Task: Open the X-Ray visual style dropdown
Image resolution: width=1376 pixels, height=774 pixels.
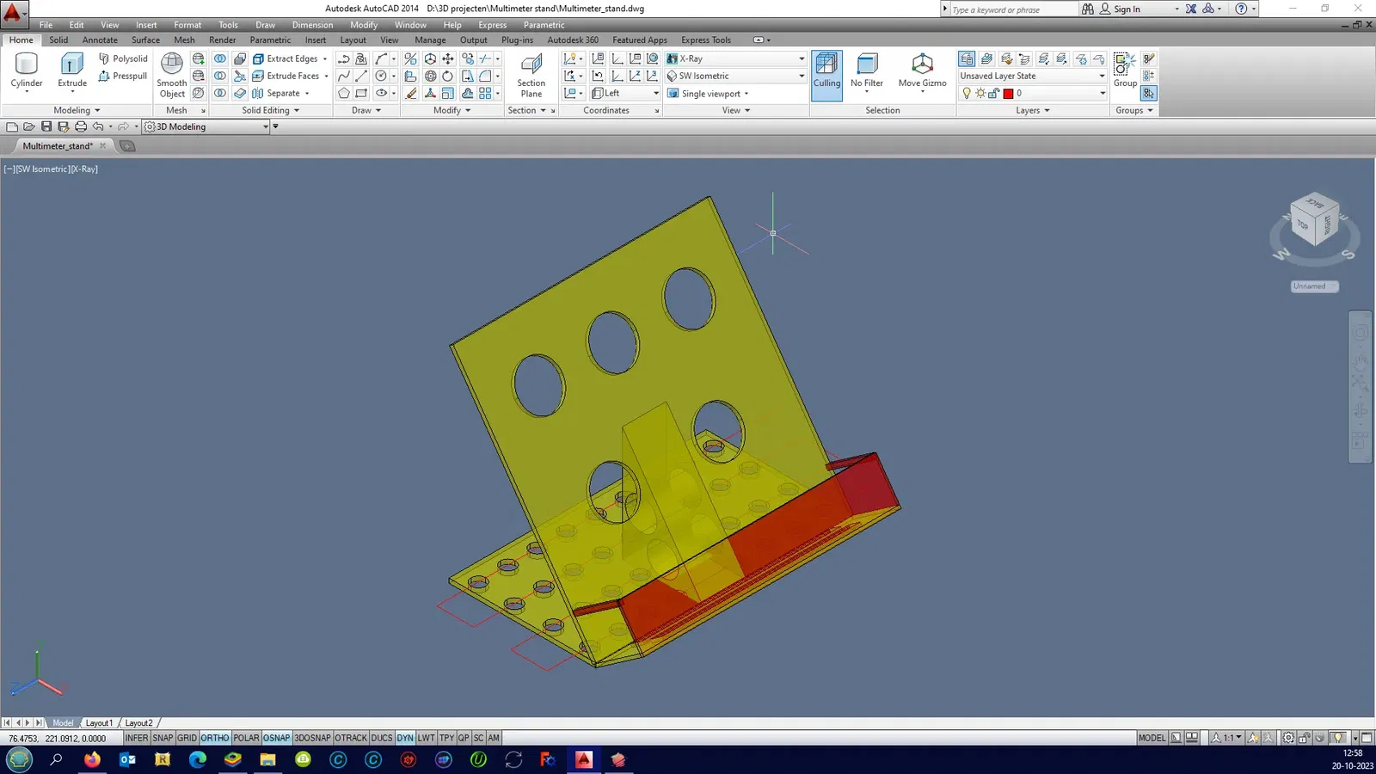Action: (802, 58)
